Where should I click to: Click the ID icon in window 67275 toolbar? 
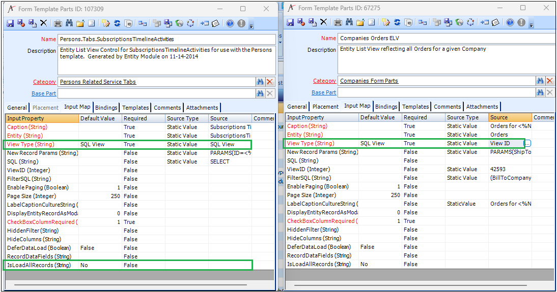click(408, 23)
